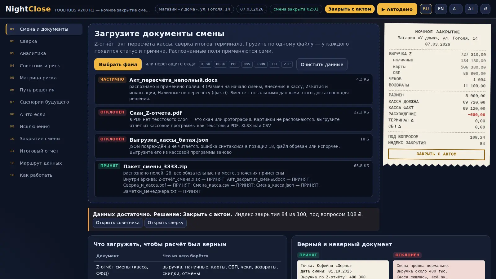Click file name 'Пакет_смены_3333.zip'
This screenshot has height=279, width=496.
[155, 166]
